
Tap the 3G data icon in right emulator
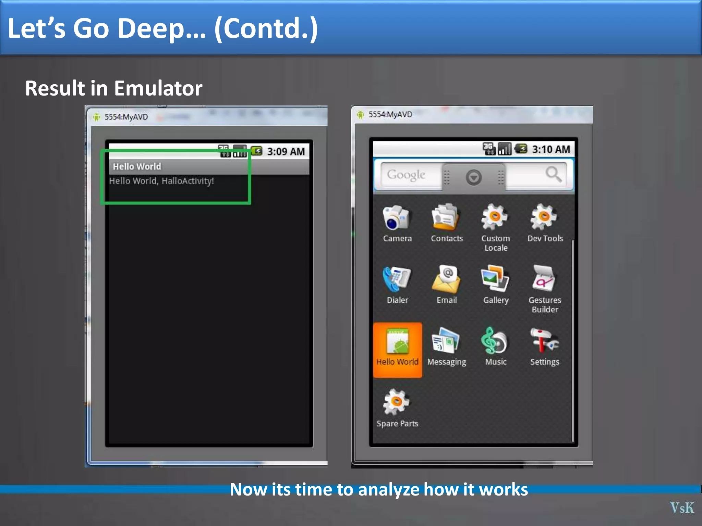488,149
